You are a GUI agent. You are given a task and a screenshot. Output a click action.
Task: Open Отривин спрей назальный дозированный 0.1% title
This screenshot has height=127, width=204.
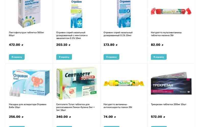click(118, 34)
